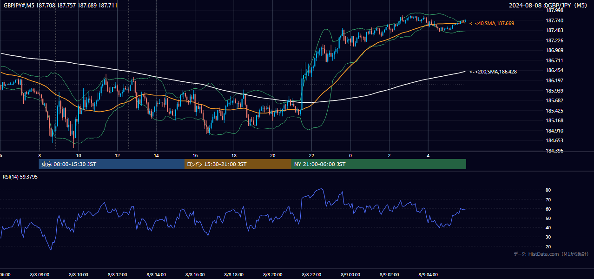This screenshot has height=279, width=594.
Task: Click the 8/9 04:00 time label
Action: (x=428, y=275)
